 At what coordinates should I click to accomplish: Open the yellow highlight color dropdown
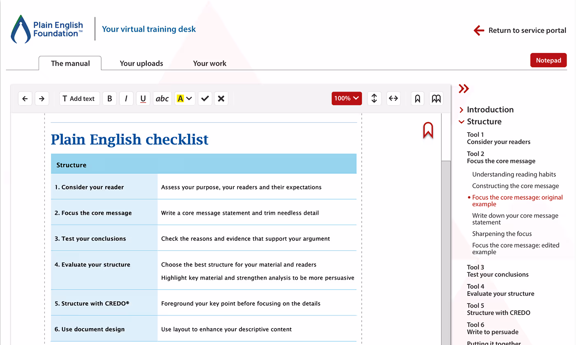(x=185, y=99)
